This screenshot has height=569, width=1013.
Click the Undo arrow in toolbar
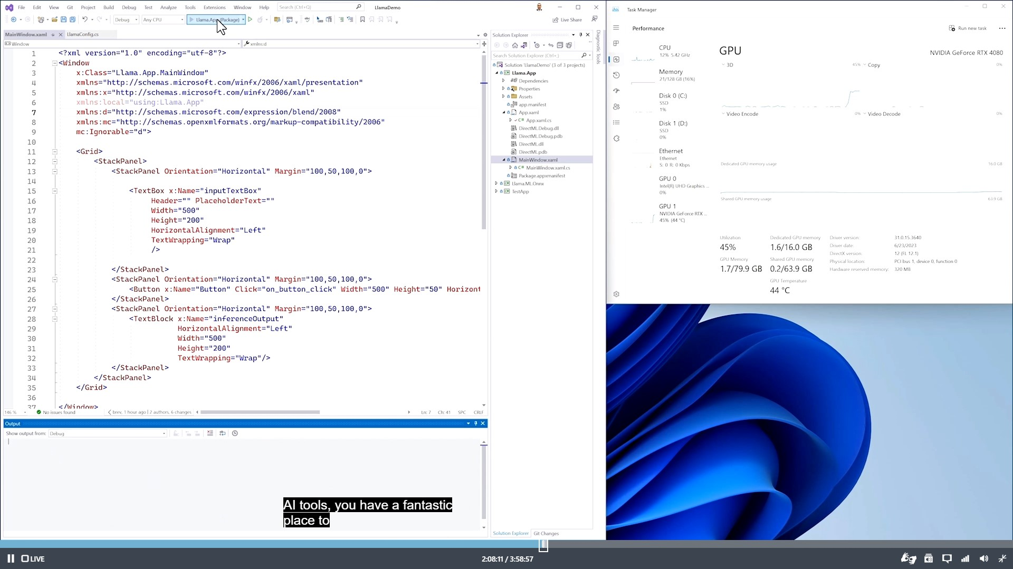coord(84,19)
